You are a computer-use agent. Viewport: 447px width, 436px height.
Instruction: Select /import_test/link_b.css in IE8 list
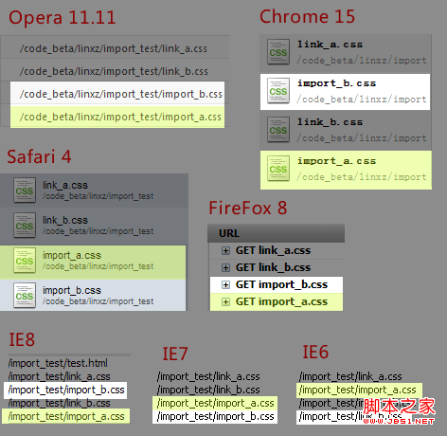point(60,404)
